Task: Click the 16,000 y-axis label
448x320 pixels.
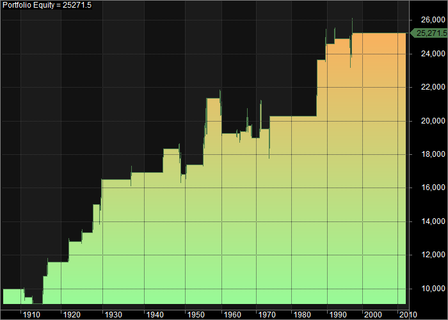Action: 433,188
